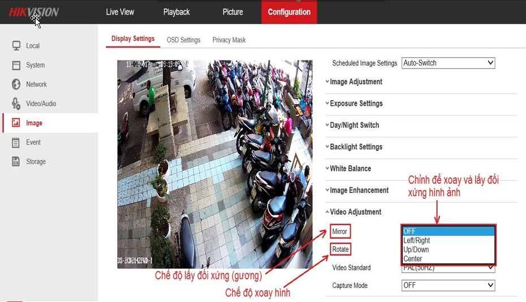Go to OSD Settings tab
The width and height of the screenshot is (526, 302).
pos(183,40)
